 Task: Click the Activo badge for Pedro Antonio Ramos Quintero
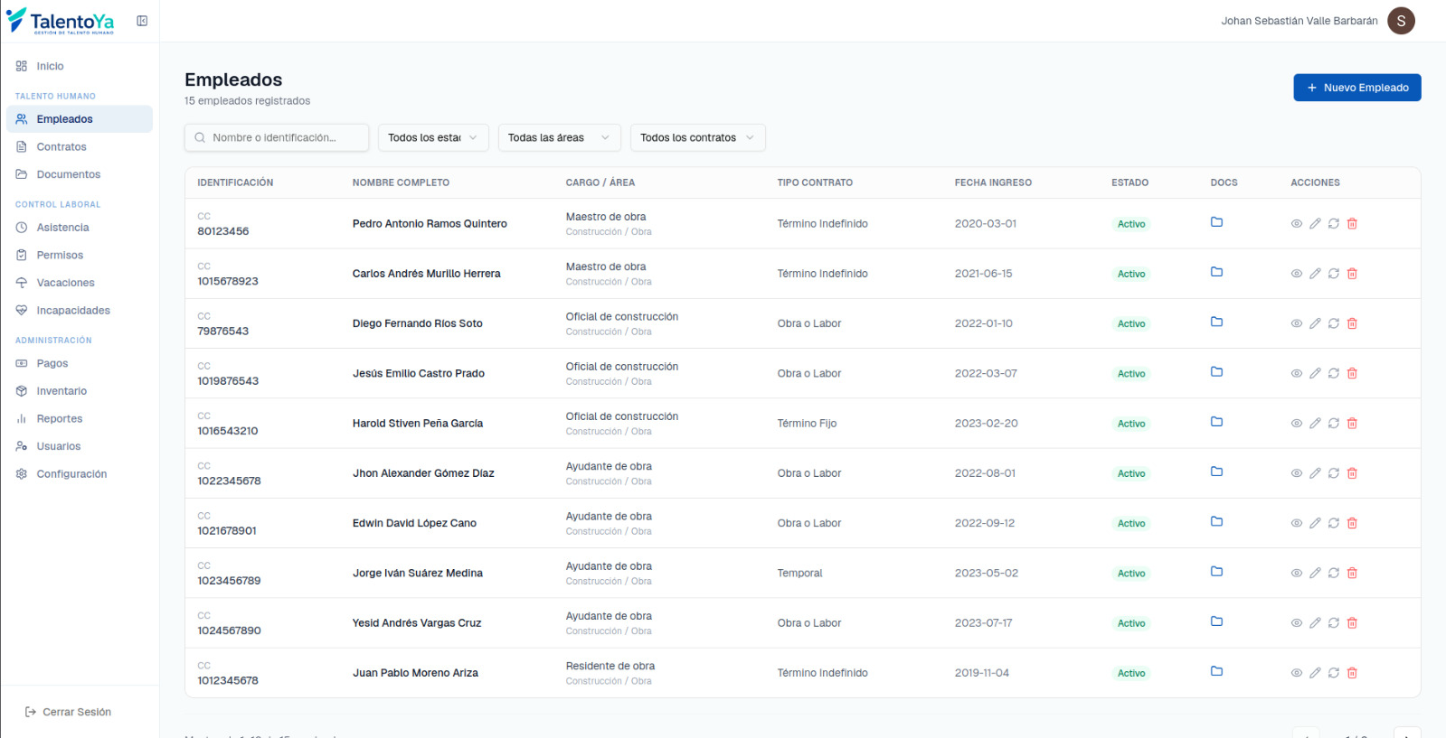click(x=1130, y=224)
